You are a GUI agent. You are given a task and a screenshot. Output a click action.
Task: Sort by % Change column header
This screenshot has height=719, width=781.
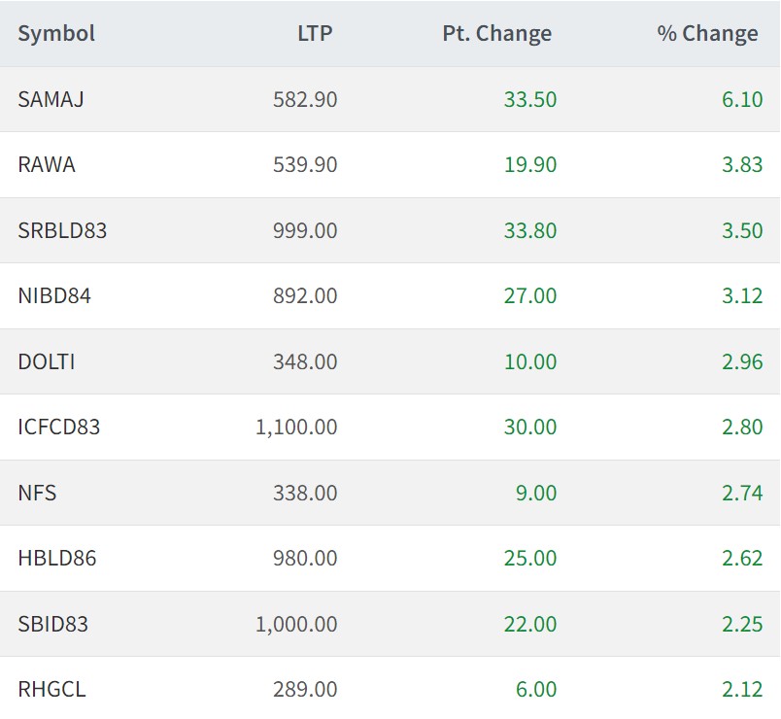coord(707,34)
